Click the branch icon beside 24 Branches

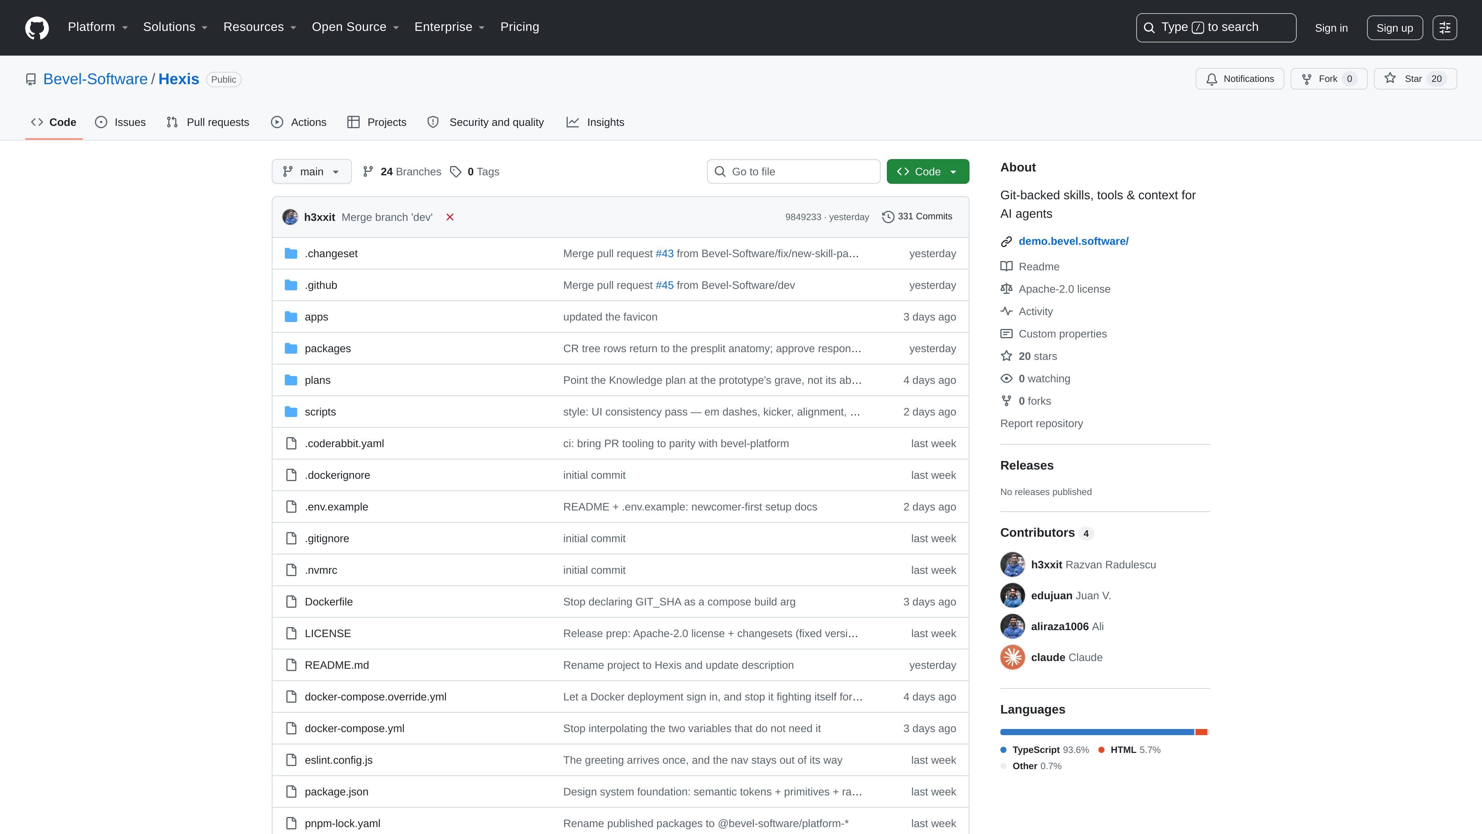(x=368, y=171)
